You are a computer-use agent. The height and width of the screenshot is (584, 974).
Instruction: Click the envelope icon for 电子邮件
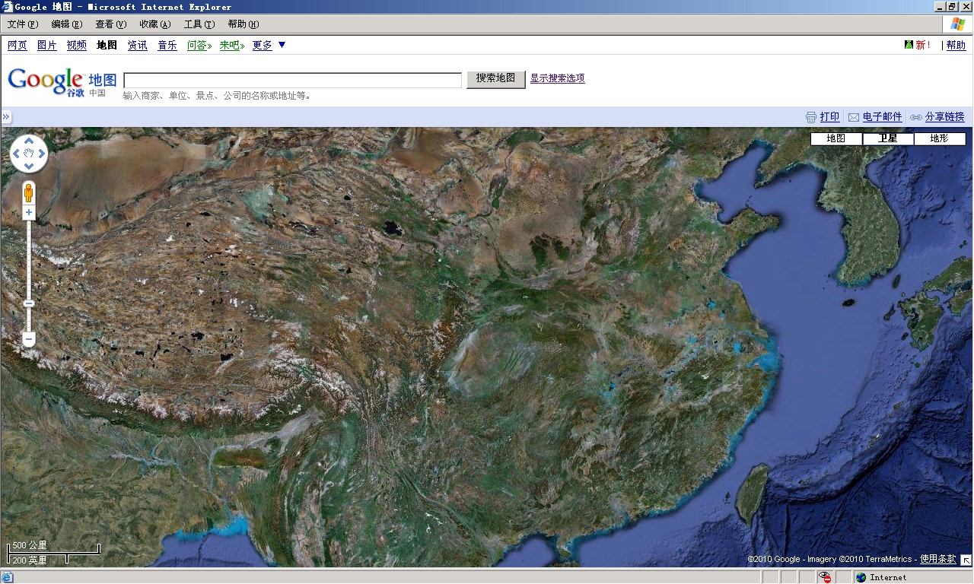[854, 117]
